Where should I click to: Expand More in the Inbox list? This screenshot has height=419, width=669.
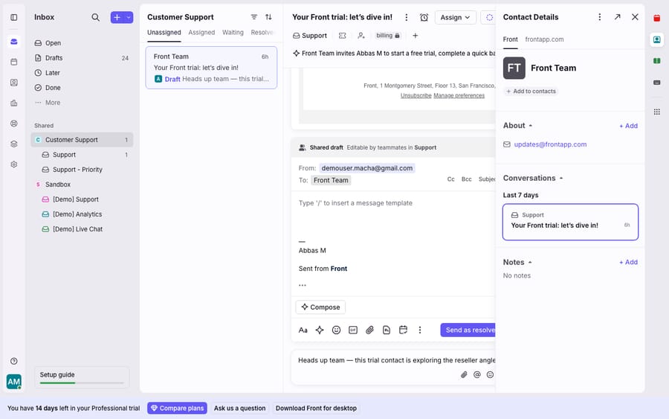tap(82, 103)
